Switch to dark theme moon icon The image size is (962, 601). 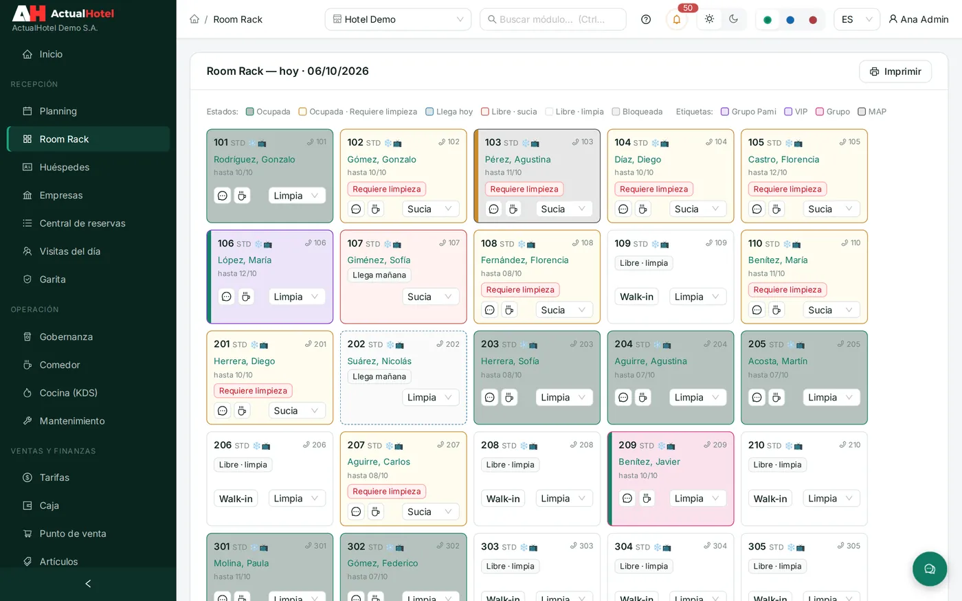733,19
